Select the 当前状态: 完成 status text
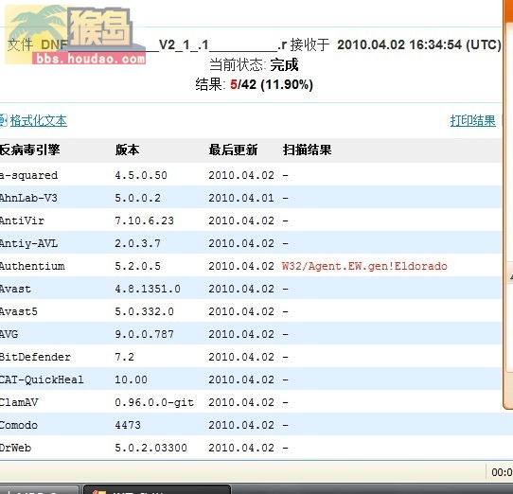Screen dimensions: 513x494 [x=254, y=64]
